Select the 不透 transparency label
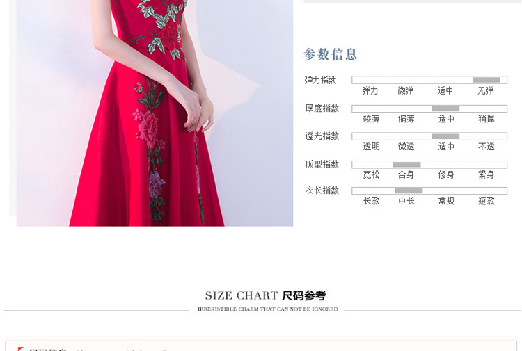522x351 pixels. click(487, 146)
